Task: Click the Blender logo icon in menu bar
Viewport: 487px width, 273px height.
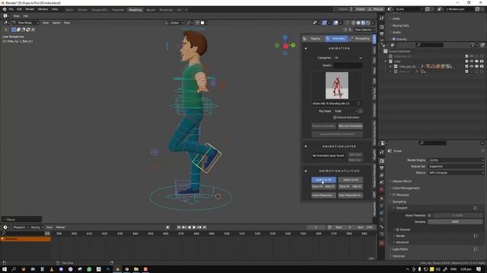Action: [5, 9]
